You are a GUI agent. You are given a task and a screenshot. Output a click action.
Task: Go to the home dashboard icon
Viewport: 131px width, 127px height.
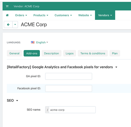pyautogui.click(x=7, y=15)
